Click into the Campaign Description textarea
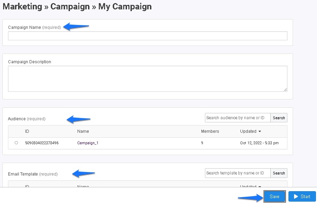The width and height of the screenshot is (317, 203). tap(148, 79)
